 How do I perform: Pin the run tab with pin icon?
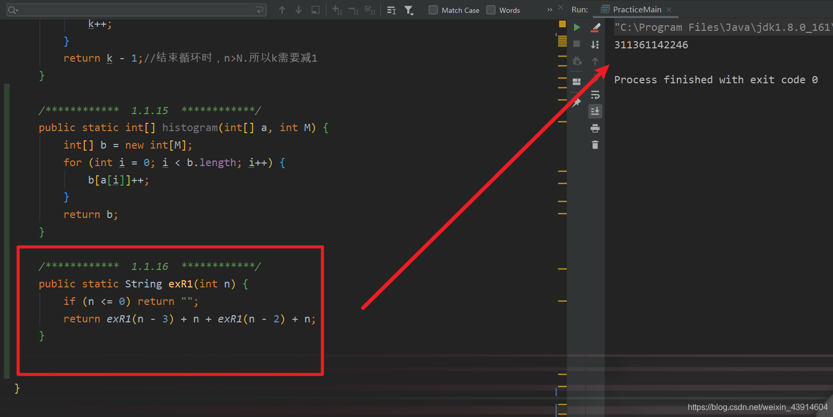point(577,102)
